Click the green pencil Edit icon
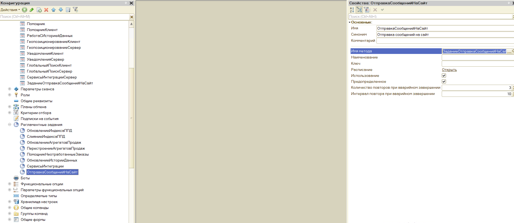The image size is (514, 223). (x=32, y=10)
